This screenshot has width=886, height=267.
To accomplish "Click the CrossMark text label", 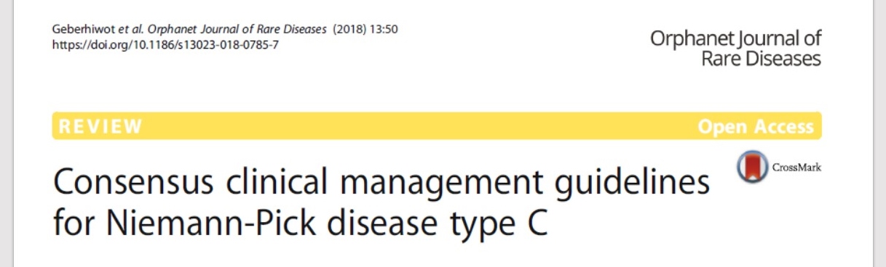I will [796, 168].
